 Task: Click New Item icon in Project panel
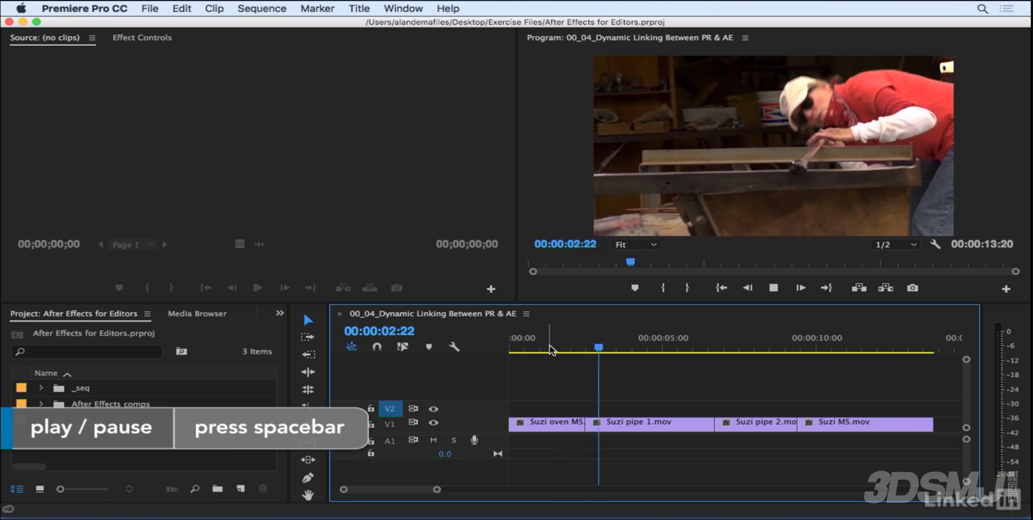[x=241, y=489]
